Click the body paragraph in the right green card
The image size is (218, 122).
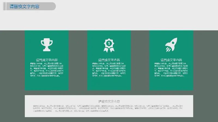pyautogui.click(x=171, y=70)
